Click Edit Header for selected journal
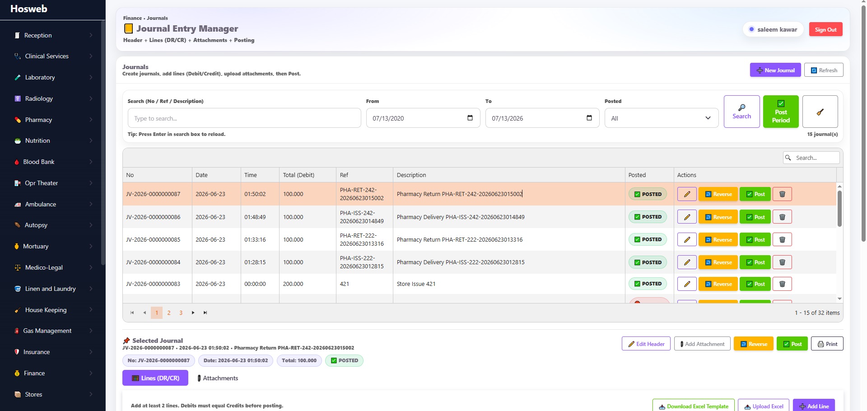This screenshot has width=867, height=411. 646,344
